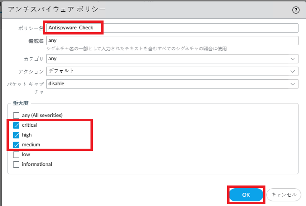306x206 pixels.
Task: Check the low severity checkbox
Action: (17, 154)
